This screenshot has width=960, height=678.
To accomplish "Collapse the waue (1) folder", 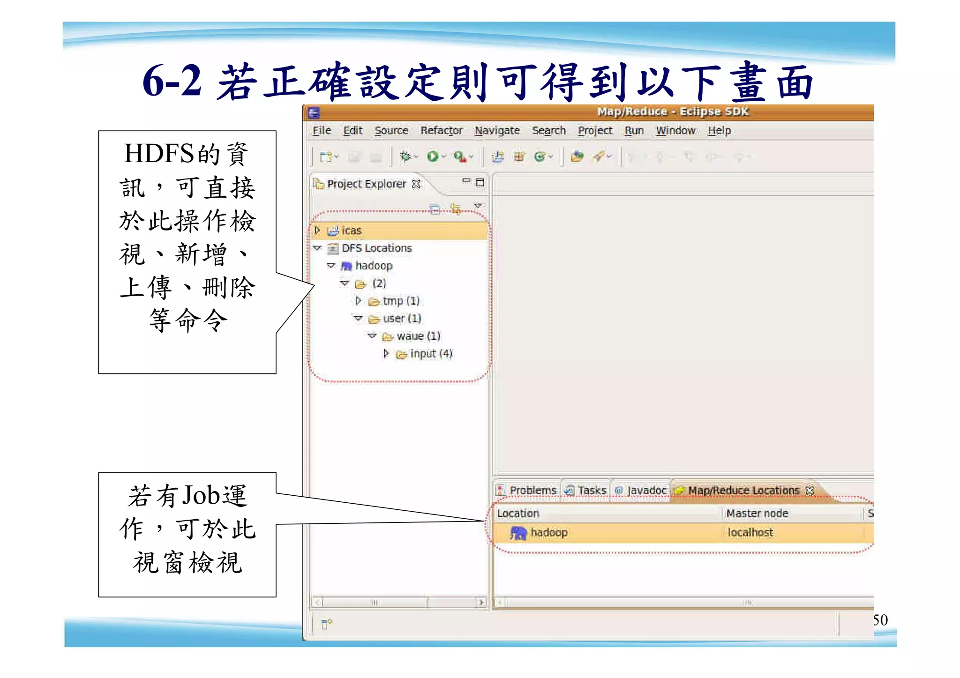I will tap(372, 335).
